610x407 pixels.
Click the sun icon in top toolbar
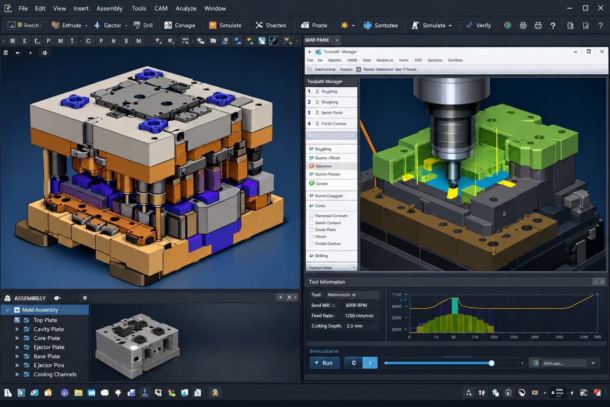click(x=345, y=25)
